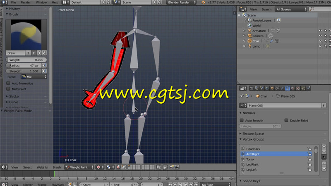This screenshot has height=186, width=331.
Task: Open the outliner Search menu
Action: (266, 9)
